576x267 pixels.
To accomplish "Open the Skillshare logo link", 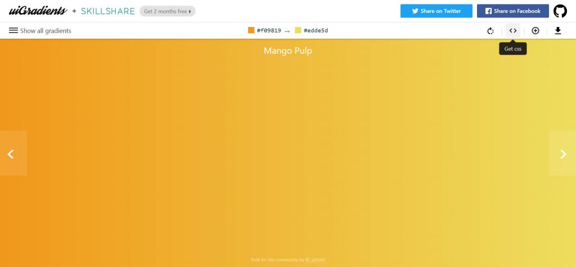I will pos(108,11).
